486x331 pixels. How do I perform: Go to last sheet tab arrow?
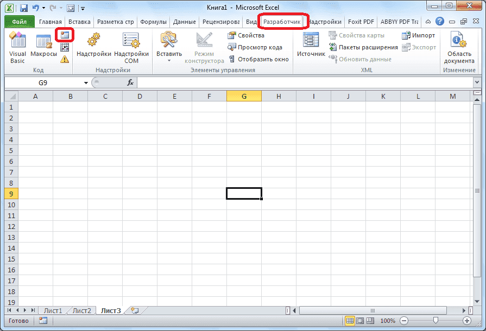pos(33,310)
